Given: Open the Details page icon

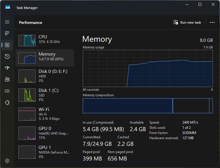Looking at the screenshot, I should 7,91.
